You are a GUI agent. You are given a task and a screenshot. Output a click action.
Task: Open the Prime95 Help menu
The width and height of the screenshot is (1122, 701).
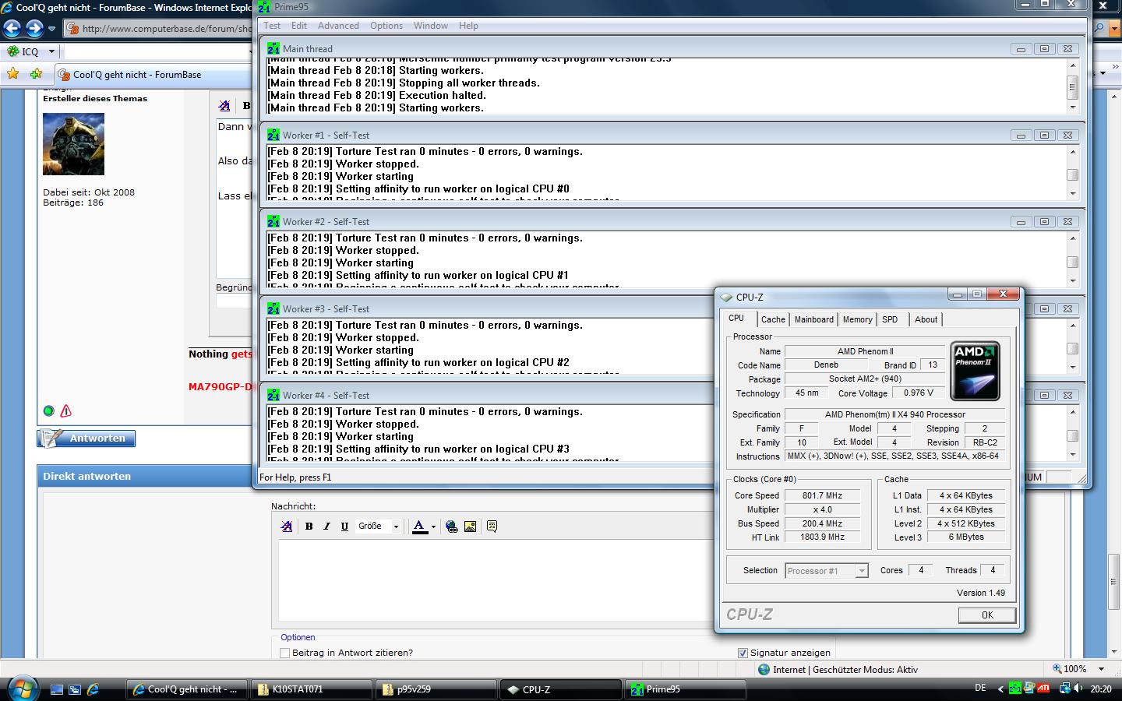pyautogui.click(x=468, y=26)
